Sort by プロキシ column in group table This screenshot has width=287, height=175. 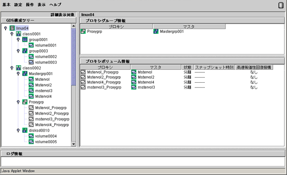[116, 27]
